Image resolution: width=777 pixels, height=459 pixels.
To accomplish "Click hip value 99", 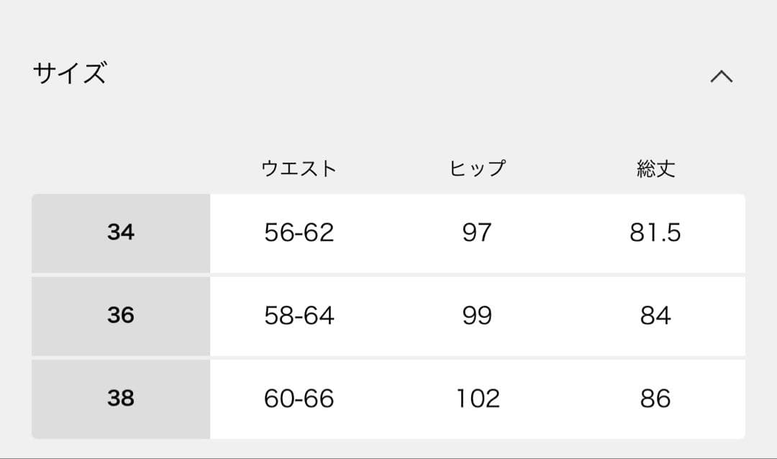I will tap(477, 316).
